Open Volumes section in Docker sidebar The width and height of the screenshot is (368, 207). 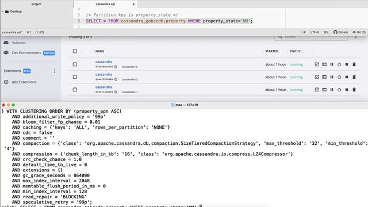pos(19,43)
